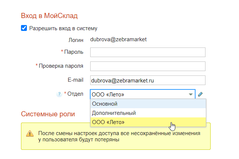
Task: Click the pencil edit icon next to Отдел
Action: click(200, 94)
